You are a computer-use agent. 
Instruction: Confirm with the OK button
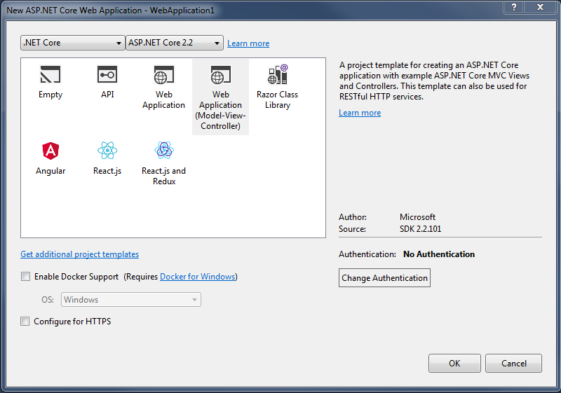454,364
